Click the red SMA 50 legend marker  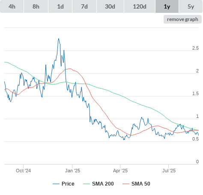[x=126, y=184]
